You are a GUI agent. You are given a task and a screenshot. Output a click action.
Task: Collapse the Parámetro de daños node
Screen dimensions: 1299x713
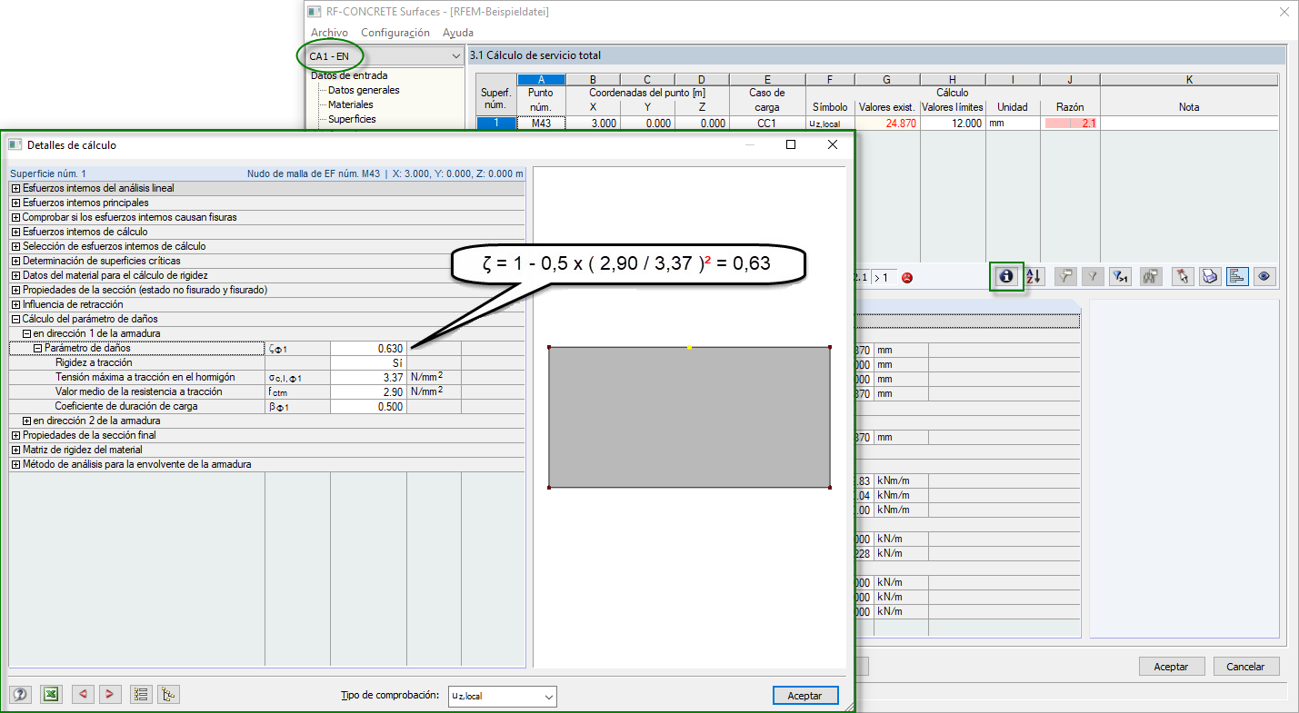coord(37,348)
